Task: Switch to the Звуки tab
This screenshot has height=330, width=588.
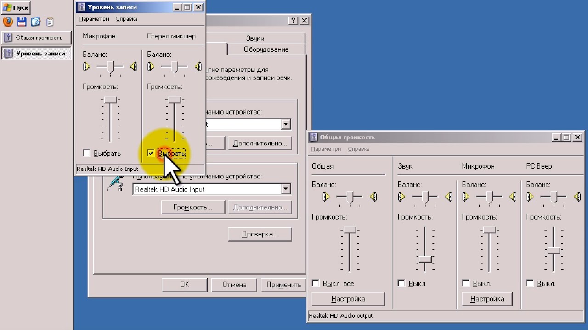Action: (x=255, y=38)
